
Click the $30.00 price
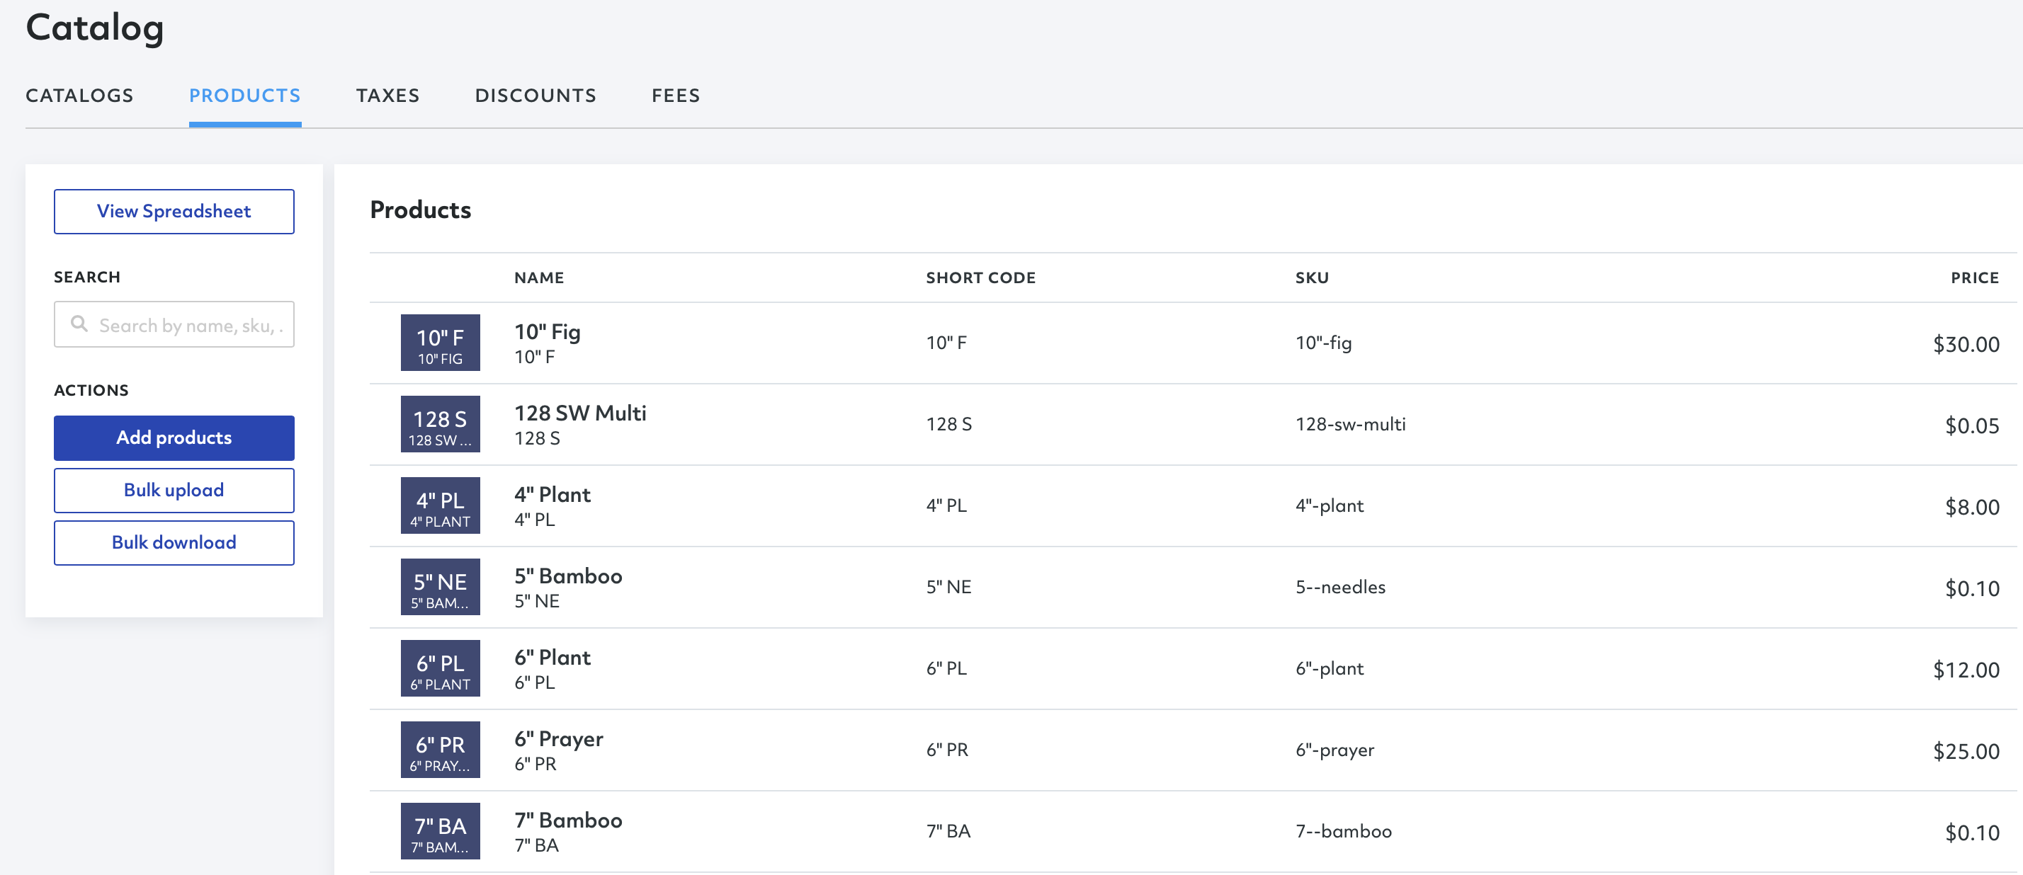coord(1966,345)
